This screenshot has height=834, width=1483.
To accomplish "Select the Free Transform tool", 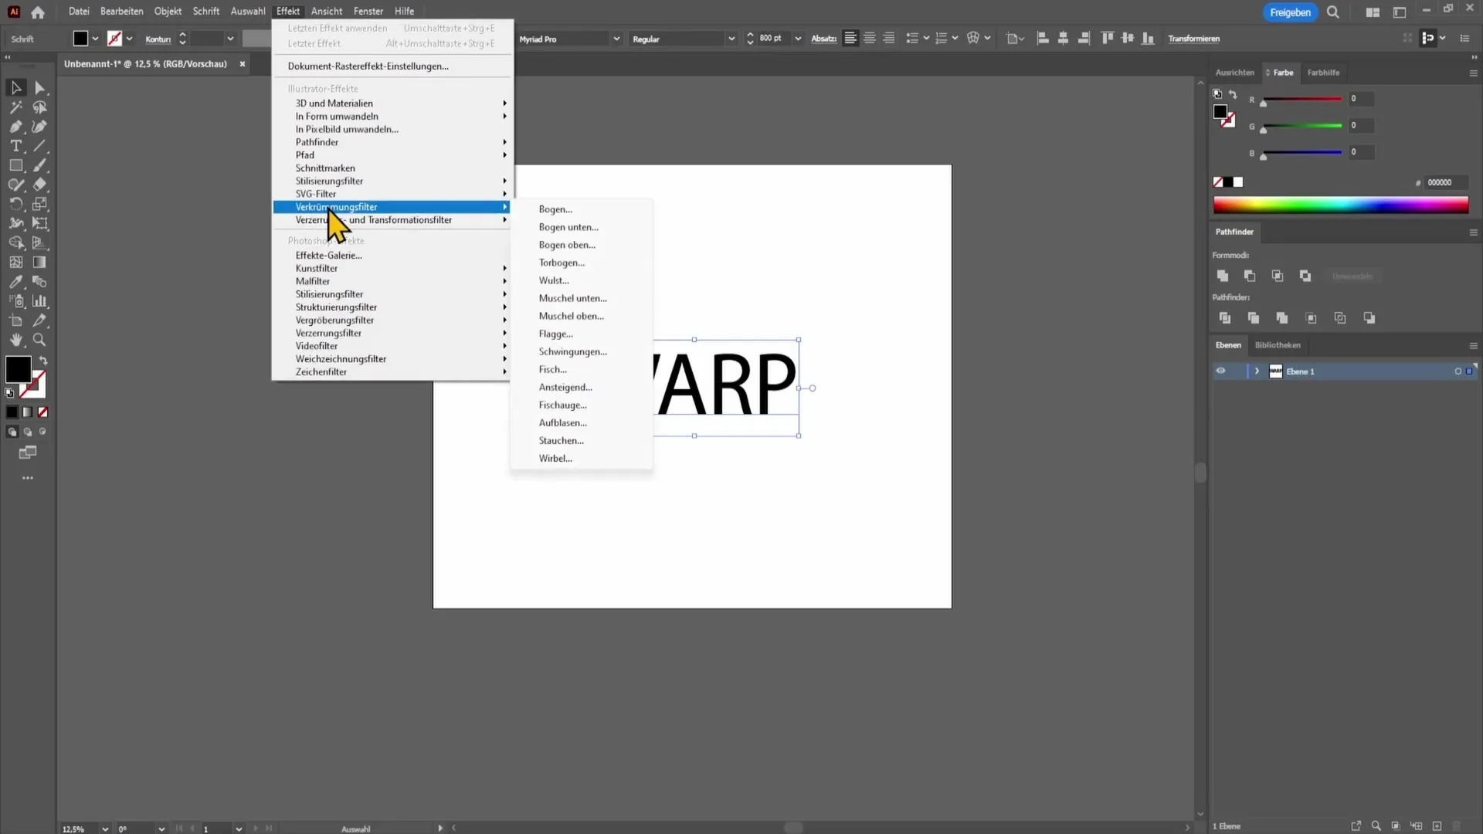I will pyautogui.click(x=40, y=223).
